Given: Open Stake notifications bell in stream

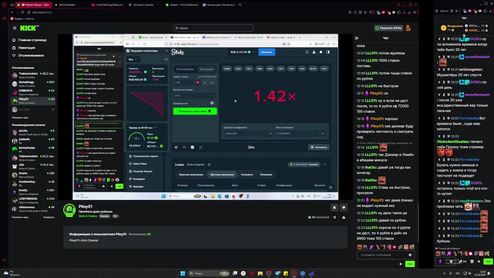Looking at the screenshot, I should coord(321,52).
